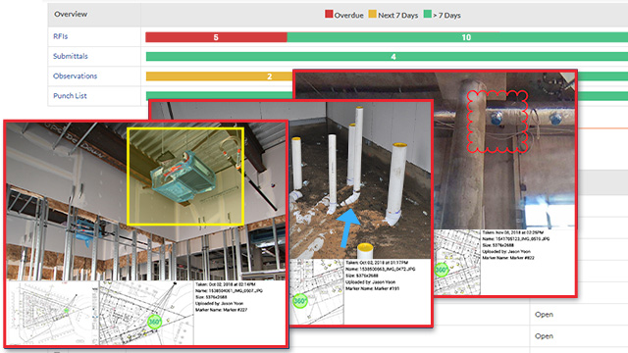Click Marker Name Marker #227 text
Screen dimensions: 628x353
221,310
